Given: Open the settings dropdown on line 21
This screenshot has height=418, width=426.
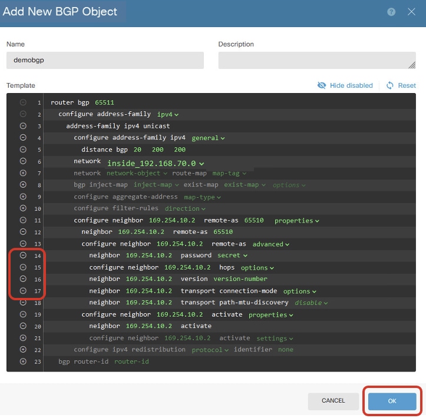Looking at the screenshot, I should pos(275,339).
